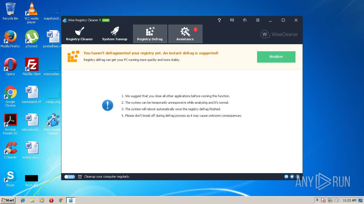This screenshot has height=204, width=364.
Task: Open the settings wrench icon in title bar
Action: 245,20
